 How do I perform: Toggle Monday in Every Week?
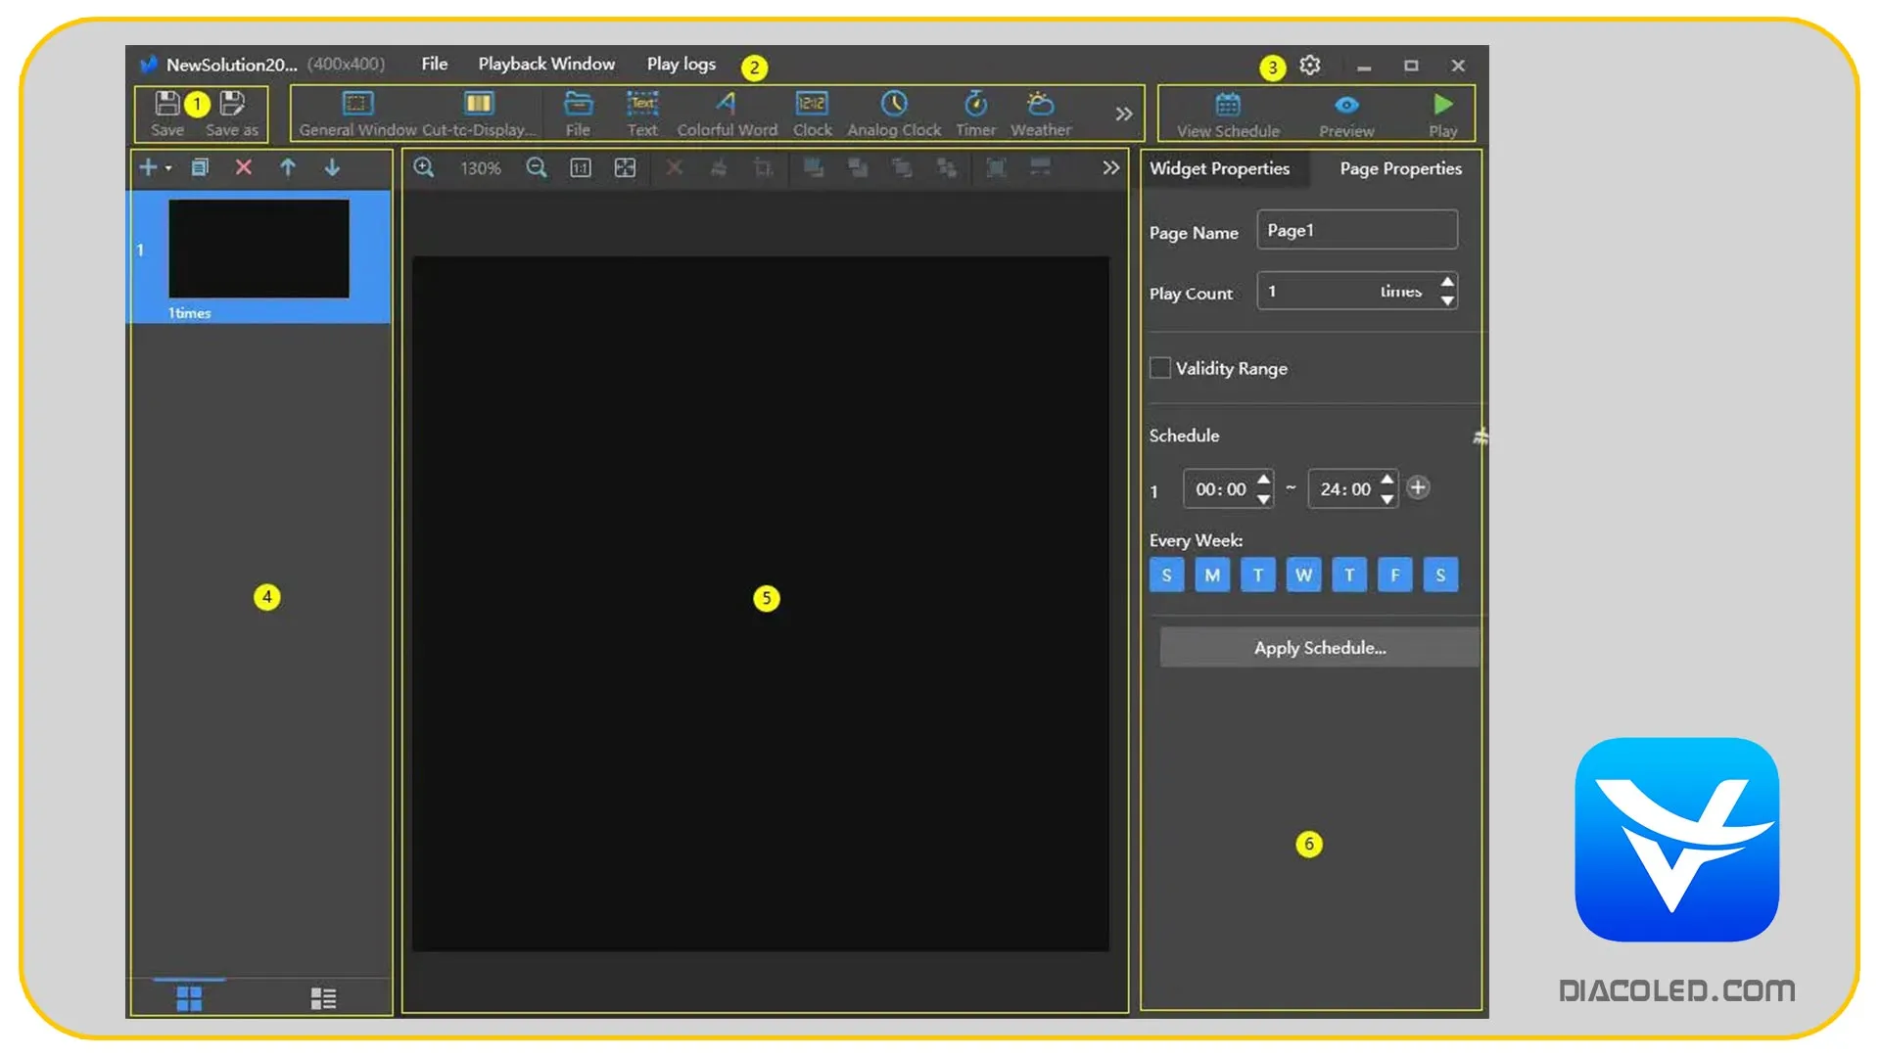pos(1212,574)
